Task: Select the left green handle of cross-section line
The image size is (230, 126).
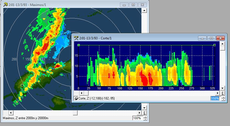Action: click(x=79, y=45)
